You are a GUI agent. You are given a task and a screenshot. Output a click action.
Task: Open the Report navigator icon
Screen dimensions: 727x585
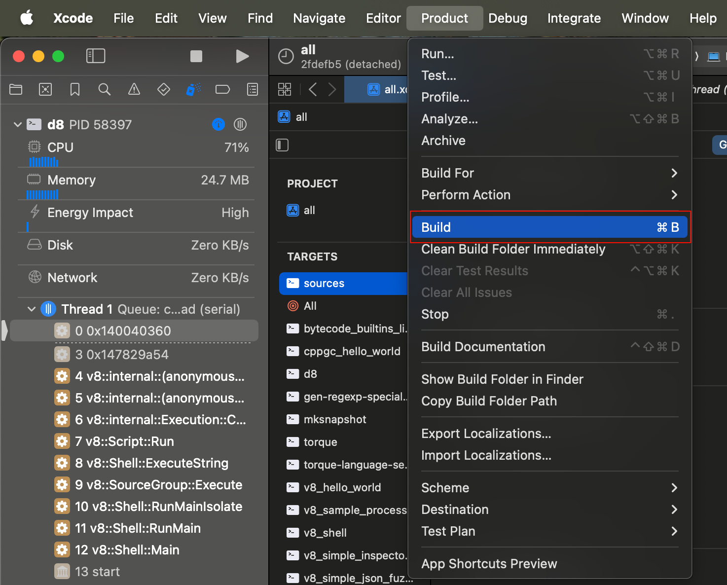pos(253,89)
